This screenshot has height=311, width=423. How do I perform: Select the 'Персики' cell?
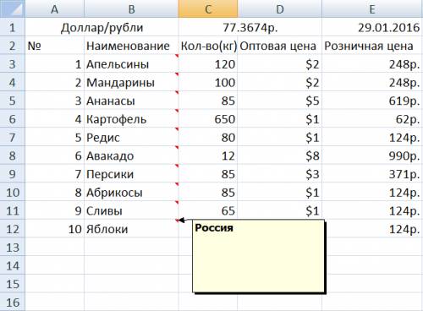(x=131, y=173)
